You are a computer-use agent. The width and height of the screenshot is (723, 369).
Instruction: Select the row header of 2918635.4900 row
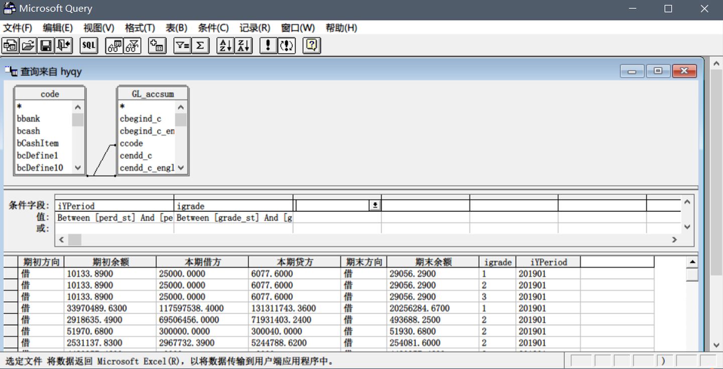[11, 320]
